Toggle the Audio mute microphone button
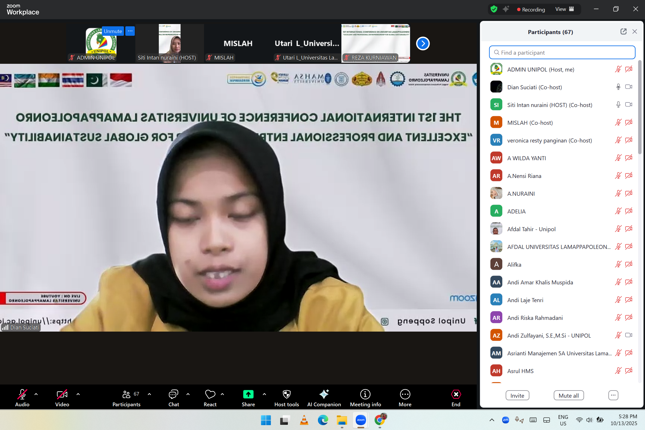This screenshot has width=645, height=430. [x=22, y=395]
